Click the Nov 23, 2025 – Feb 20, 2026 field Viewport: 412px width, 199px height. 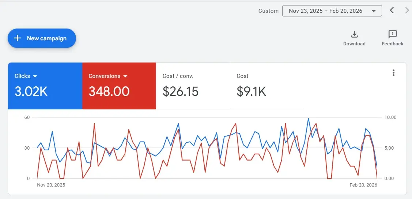(x=325, y=11)
